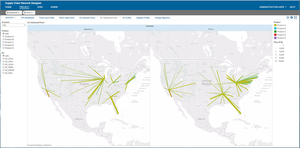Open the Pick 3 dropdown arrow
300x148 pixels.
coord(34,13)
